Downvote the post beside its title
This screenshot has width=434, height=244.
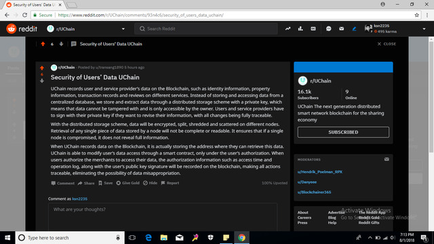[x=42, y=81]
